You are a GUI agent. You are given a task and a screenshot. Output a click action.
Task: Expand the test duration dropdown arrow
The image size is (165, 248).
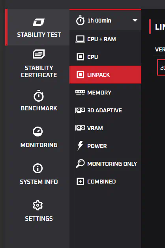click(x=135, y=20)
